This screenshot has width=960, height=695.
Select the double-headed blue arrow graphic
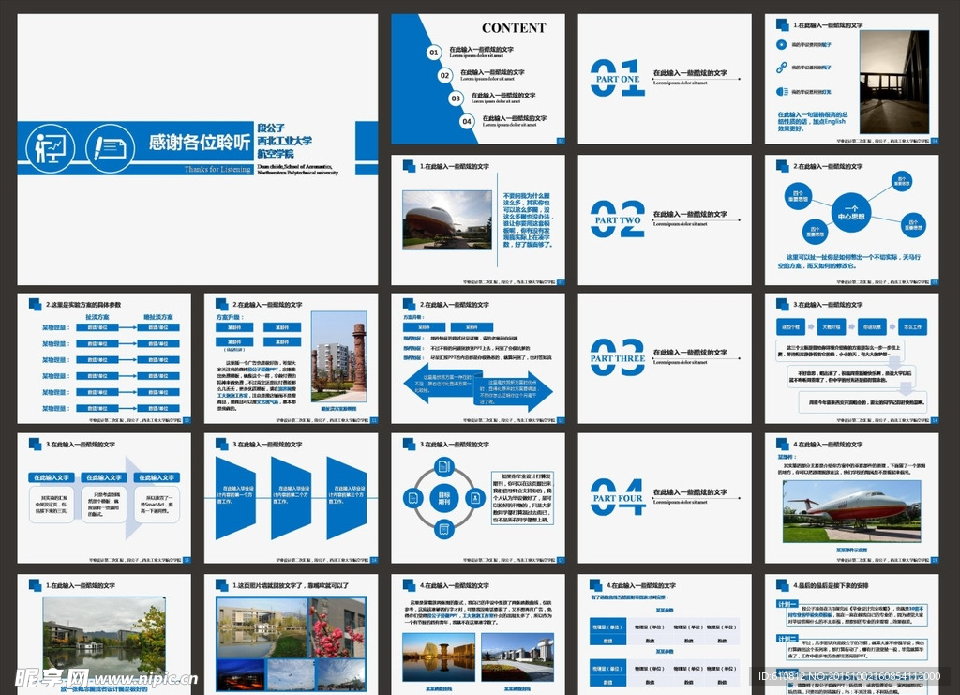click(477, 385)
